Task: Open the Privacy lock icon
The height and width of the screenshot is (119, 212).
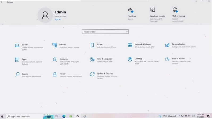Action: tap(55, 74)
